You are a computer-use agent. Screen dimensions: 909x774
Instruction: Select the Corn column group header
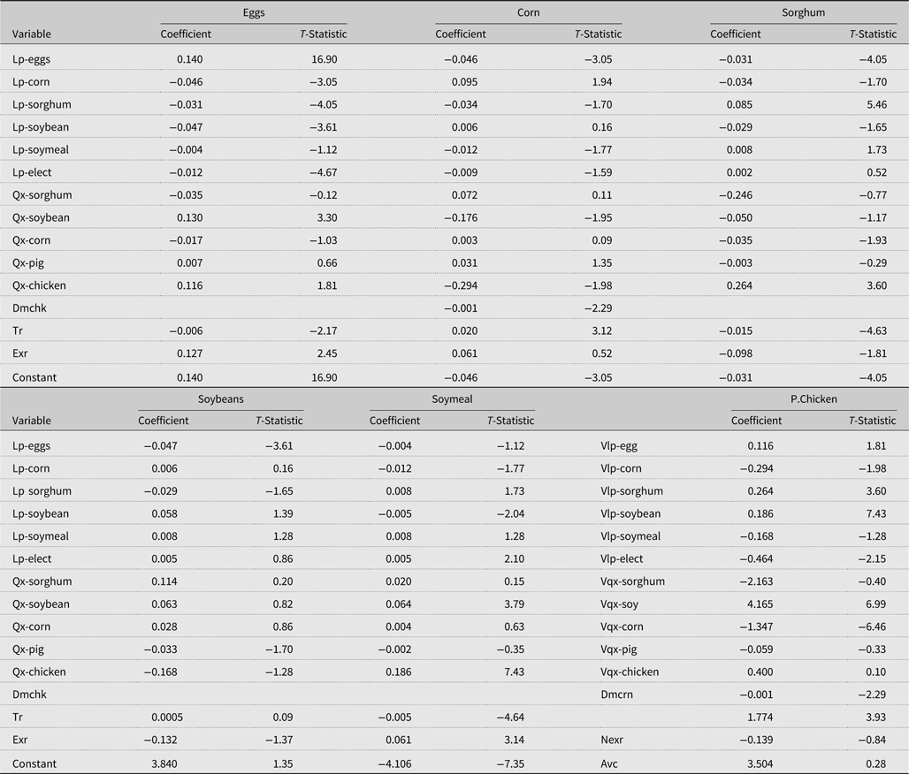[x=528, y=12]
